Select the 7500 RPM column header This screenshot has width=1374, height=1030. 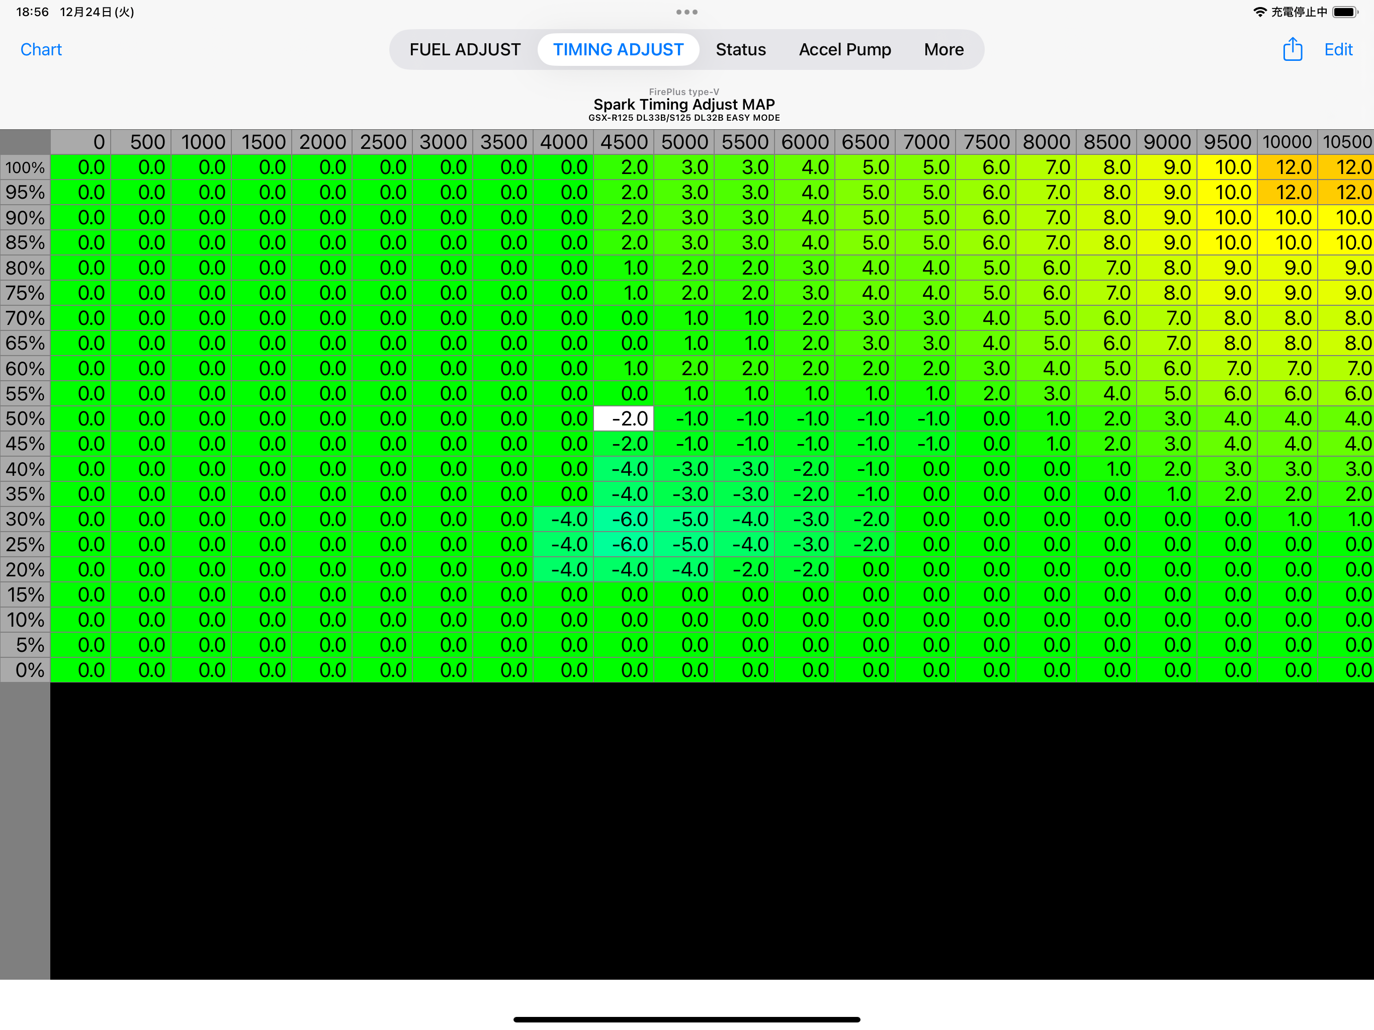coord(986,142)
